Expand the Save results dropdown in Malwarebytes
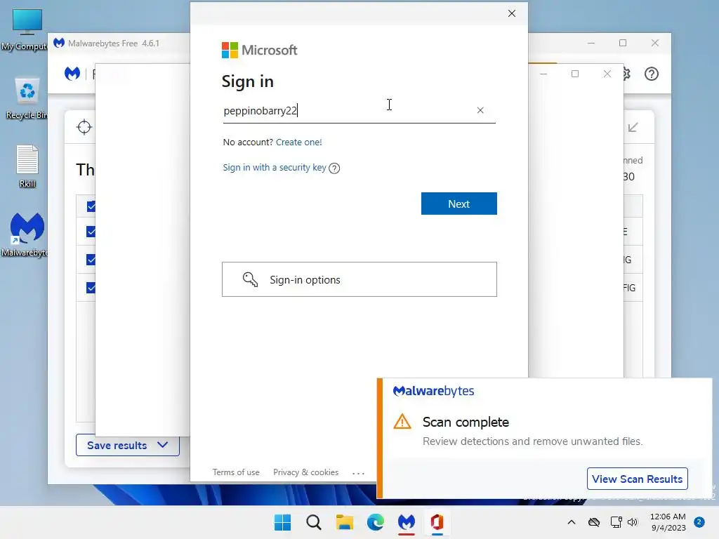Screen dimensions: 719x539 (x=128, y=445)
